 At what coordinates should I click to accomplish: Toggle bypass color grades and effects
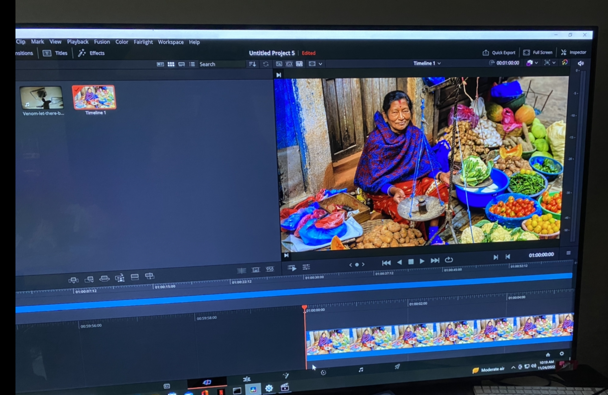coord(564,63)
